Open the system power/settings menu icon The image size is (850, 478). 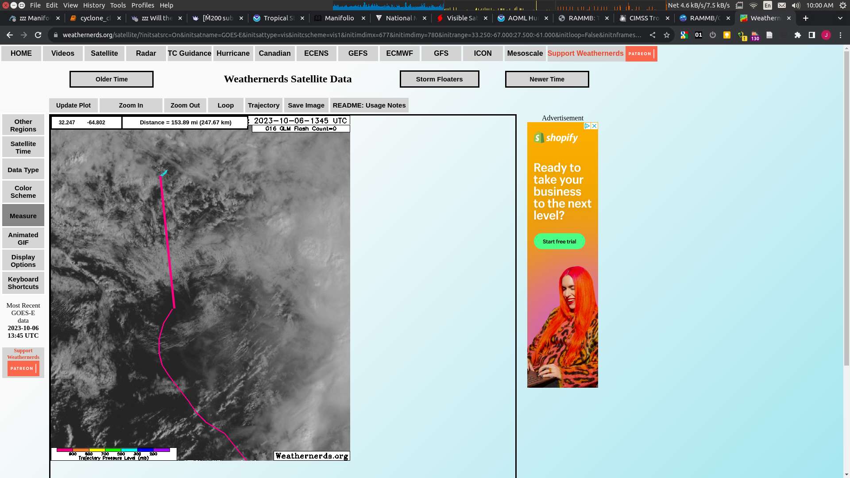[843, 5]
